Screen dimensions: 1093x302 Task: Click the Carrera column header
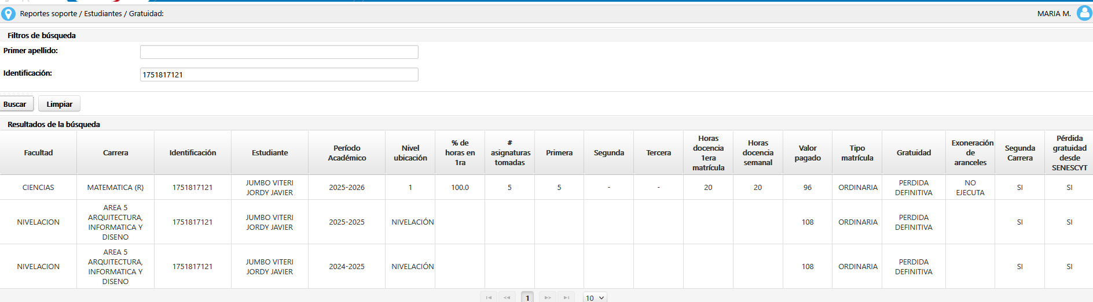[115, 152]
